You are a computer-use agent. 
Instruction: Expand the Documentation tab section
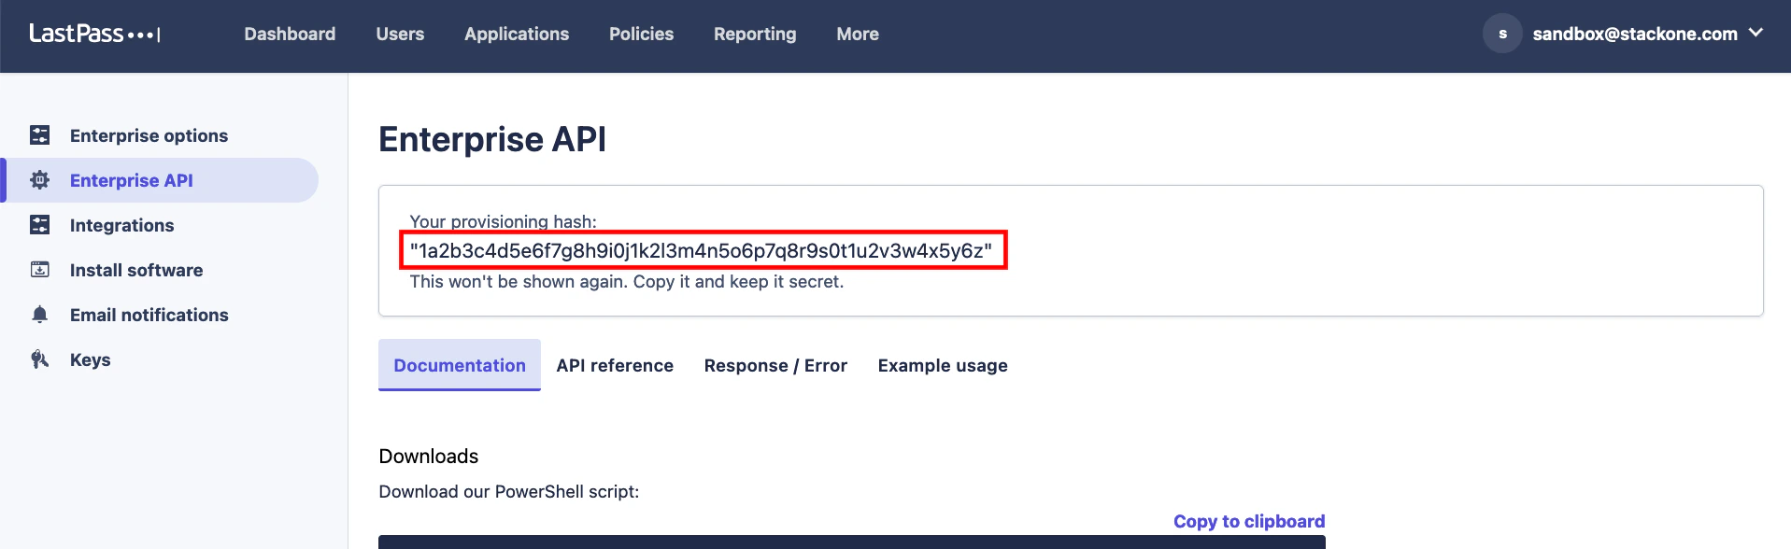pyautogui.click(x=459, y=365)
